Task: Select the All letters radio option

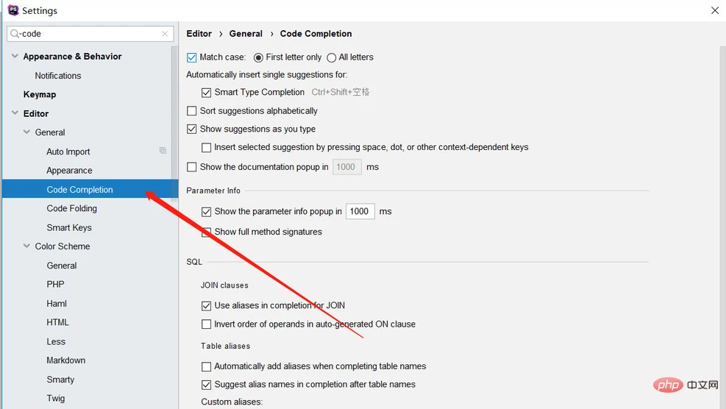Action: tap(332, 57)
